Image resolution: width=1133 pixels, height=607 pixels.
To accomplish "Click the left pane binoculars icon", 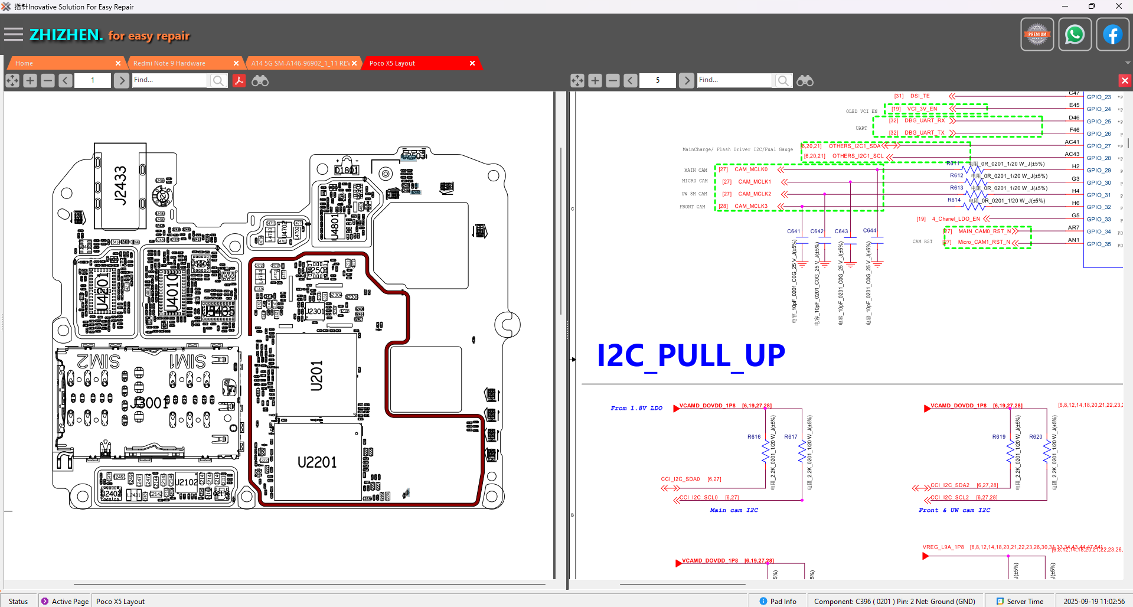I will coord(260,80).
